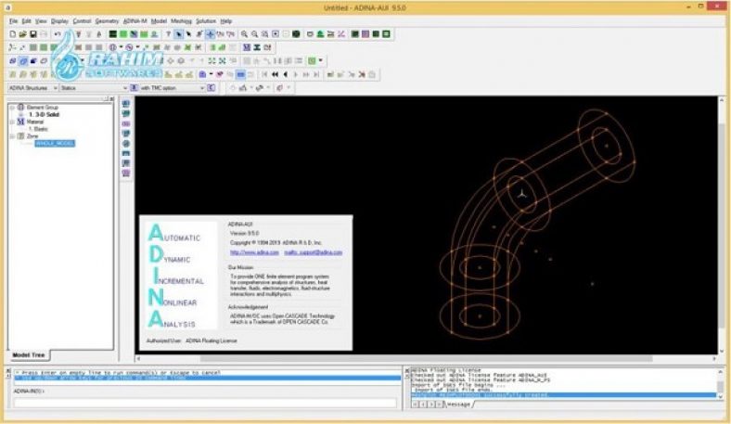The height and width of the screenshot is (424, 731).
Task: Click the highlighted last line in the message log
Action: pyautogui.click(x=563, y=395)
